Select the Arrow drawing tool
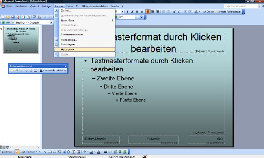Screen dimensions: 264x158 (45, 152)
